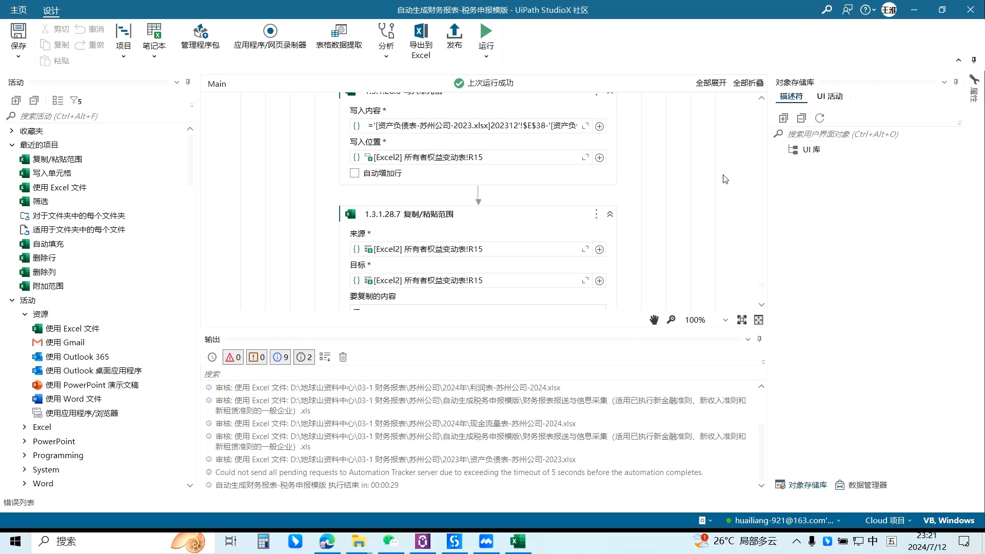
Task: Enable the pan hand tool
Action: pos(654,320)
